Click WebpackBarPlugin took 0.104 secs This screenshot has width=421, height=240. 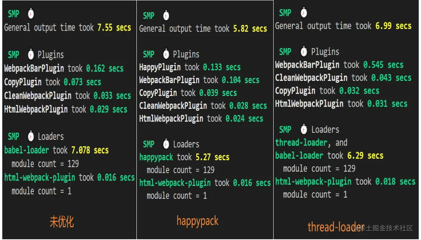[x=199, y=80]
